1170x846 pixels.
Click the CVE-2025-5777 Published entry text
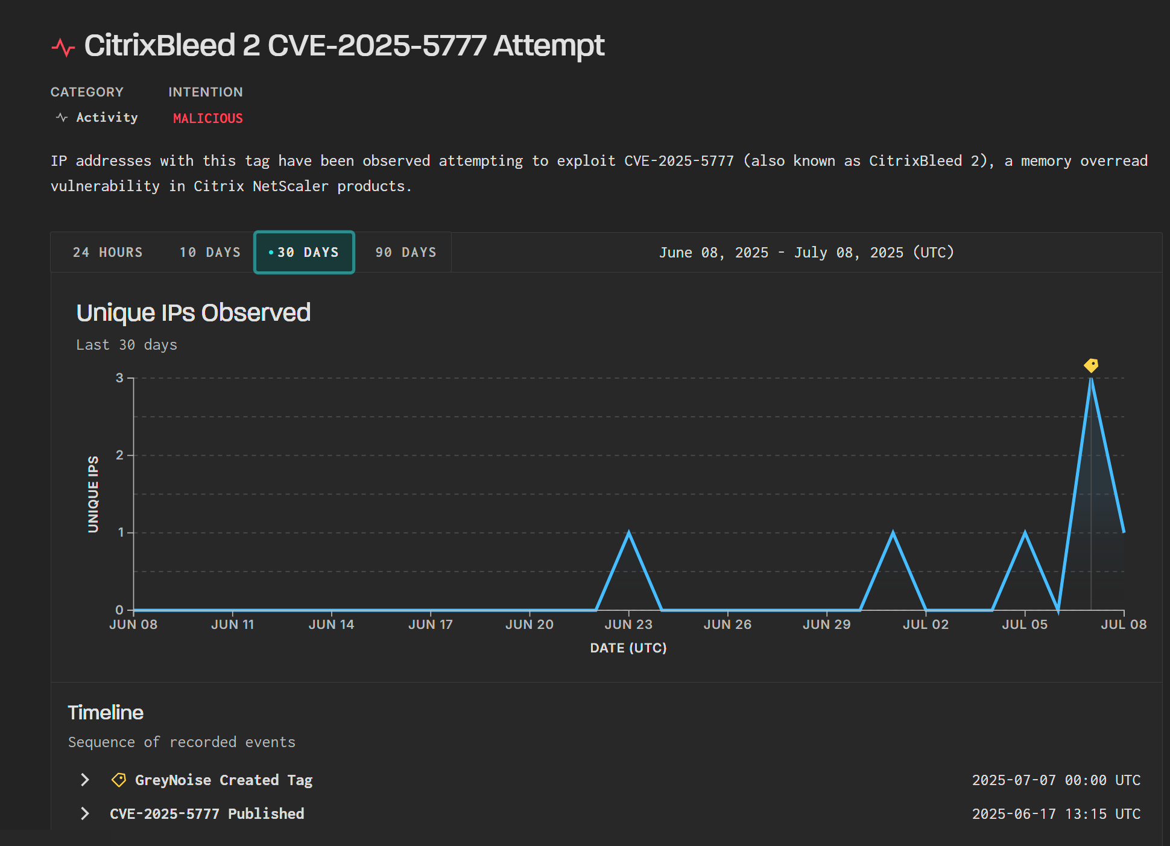[x=207, y=813]
